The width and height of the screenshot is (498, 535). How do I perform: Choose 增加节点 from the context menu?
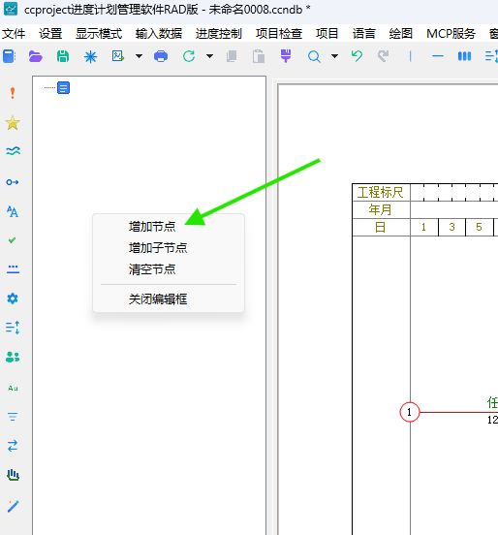click(x=152, y=227)
